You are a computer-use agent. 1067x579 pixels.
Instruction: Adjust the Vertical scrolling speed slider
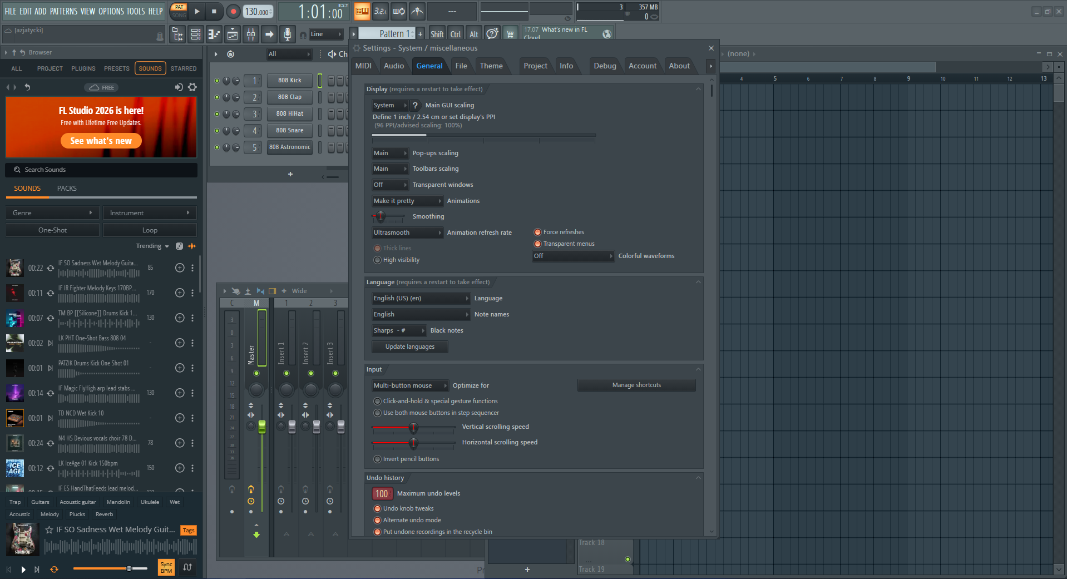pyautogui.click(x=413, y=428)
